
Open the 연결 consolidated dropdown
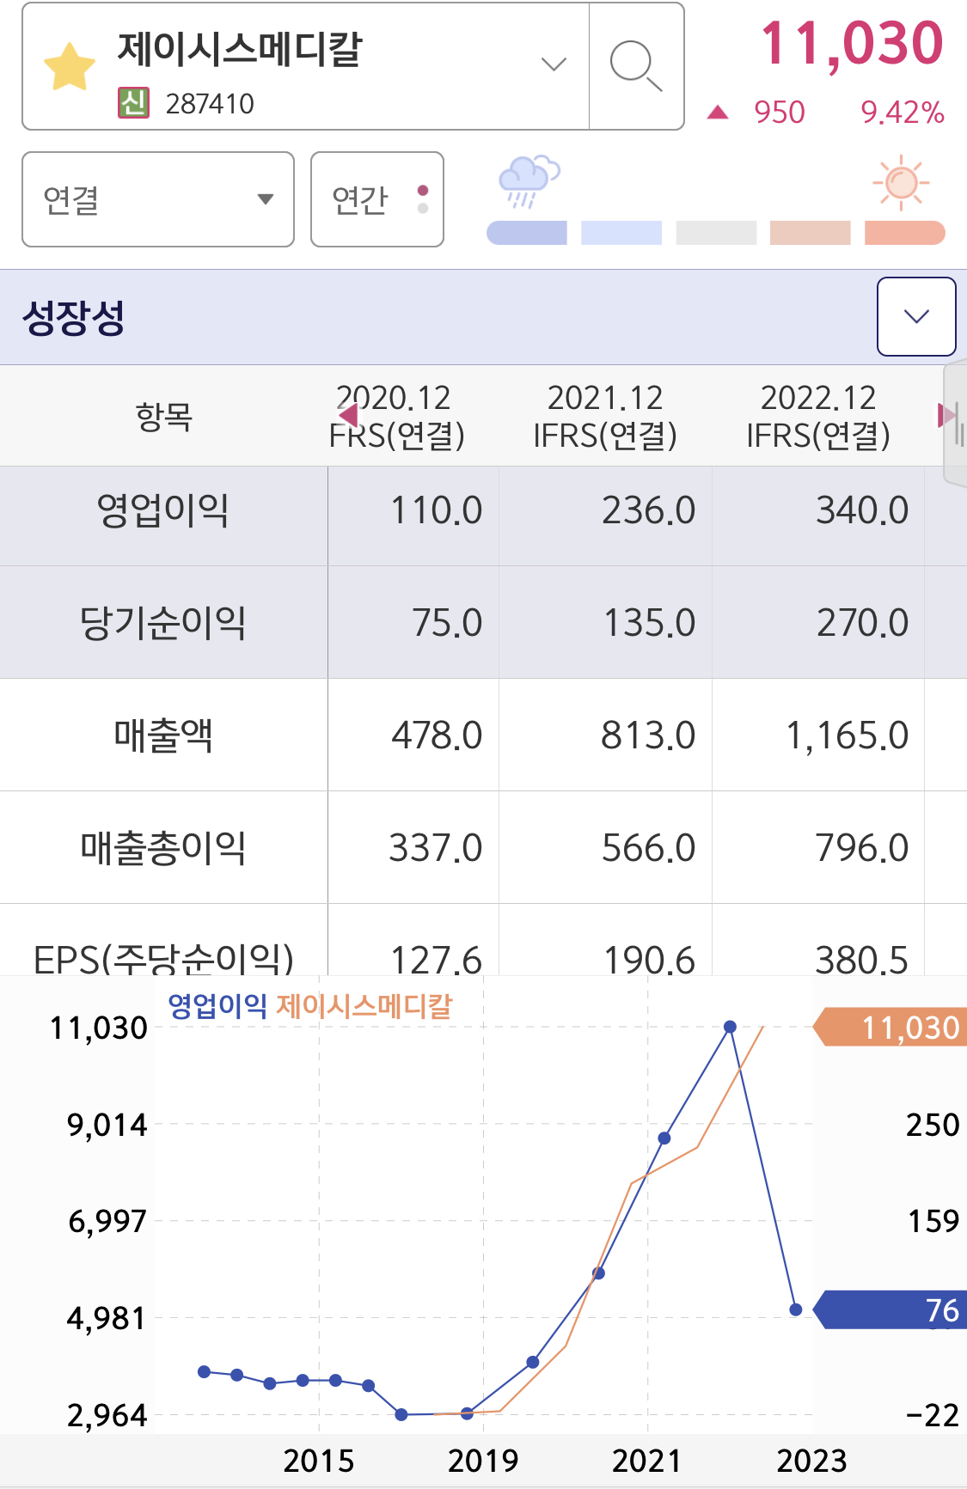pyautogui.click(x=158, y=199)
